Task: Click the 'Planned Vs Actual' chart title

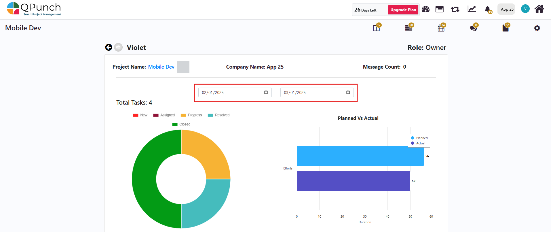Action: coord(358,118)
